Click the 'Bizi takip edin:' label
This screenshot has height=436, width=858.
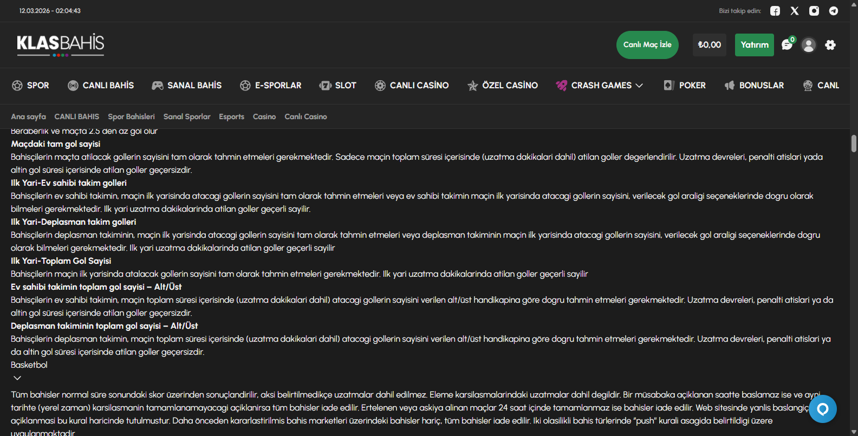(x=740, y=11)
